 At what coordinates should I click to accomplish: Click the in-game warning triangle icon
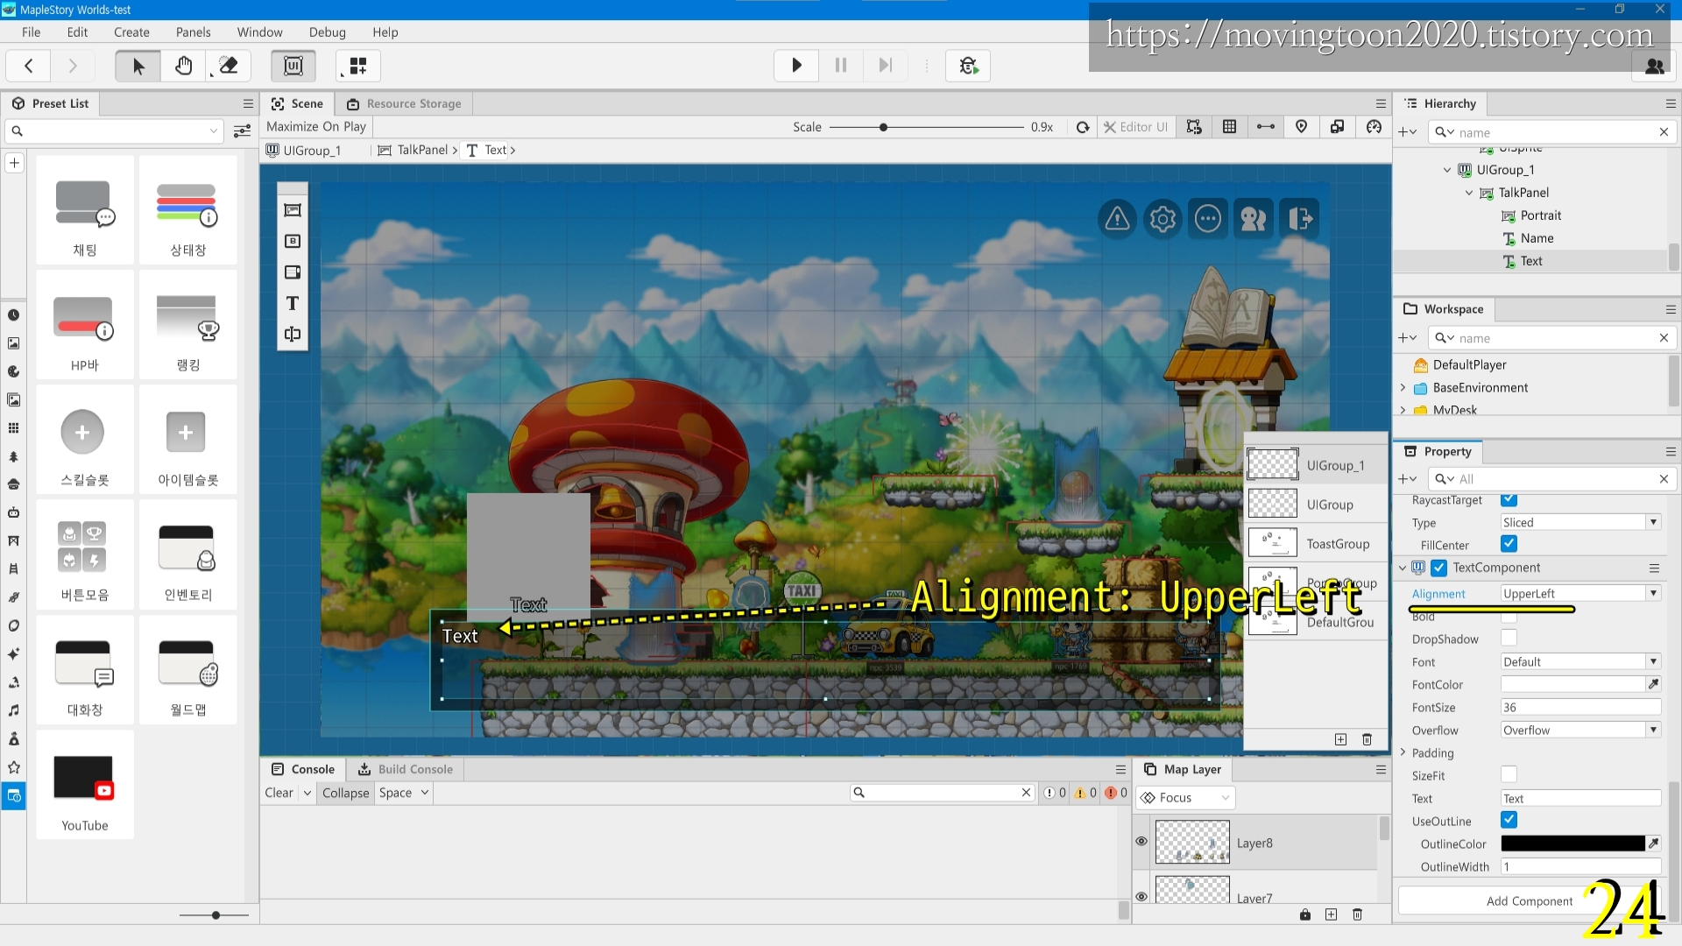(x=1117, y=218)
